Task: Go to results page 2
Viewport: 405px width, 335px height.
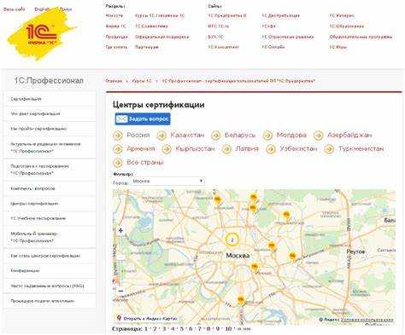Action: click(x=155, y=329)
